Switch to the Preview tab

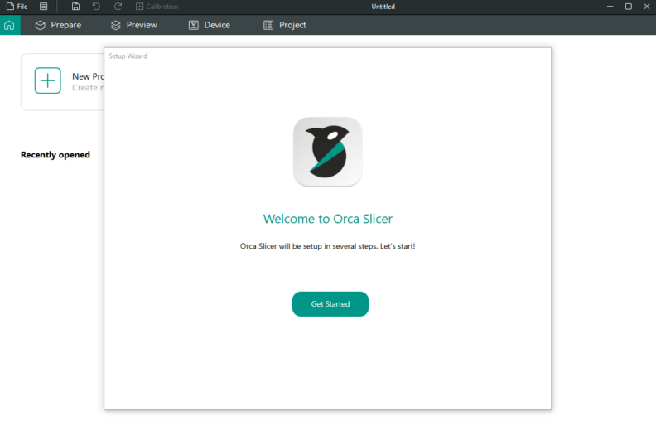click(134, 25)
